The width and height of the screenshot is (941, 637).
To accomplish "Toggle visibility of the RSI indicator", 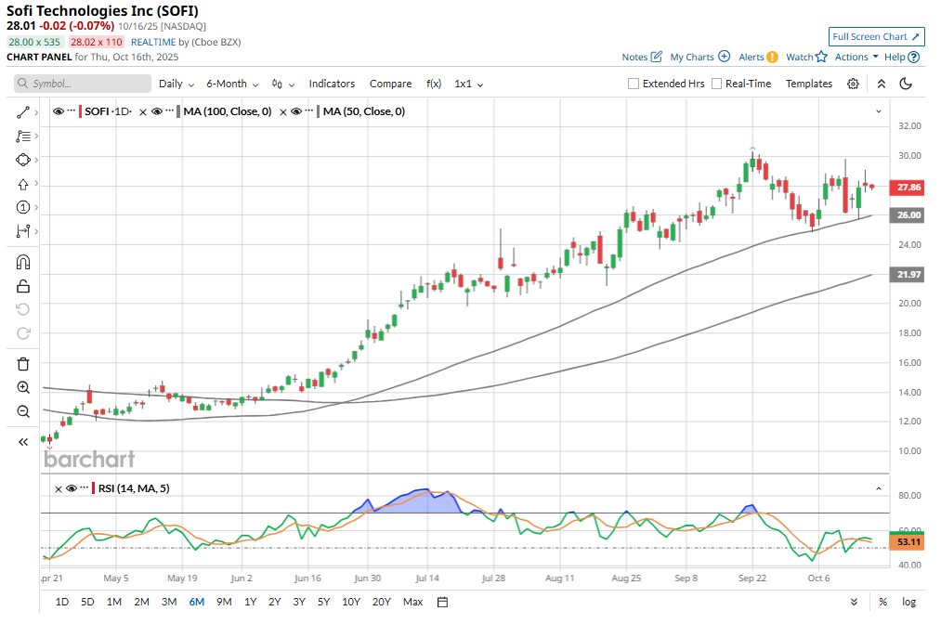I will tap(71, 488).
